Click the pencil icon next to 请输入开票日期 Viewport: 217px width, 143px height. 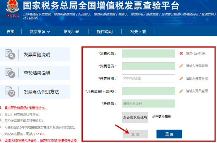(x=181, y=79)
